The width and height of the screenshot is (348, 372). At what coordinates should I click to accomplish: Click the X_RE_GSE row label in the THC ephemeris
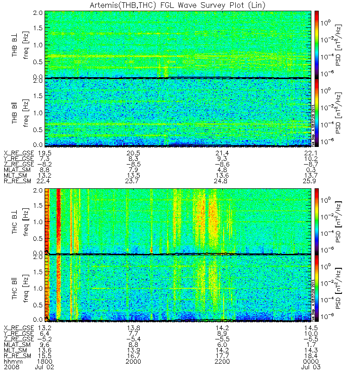click(x=19, y=328)
